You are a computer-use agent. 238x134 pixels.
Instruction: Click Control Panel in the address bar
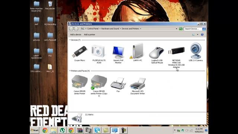coord(93,29)
